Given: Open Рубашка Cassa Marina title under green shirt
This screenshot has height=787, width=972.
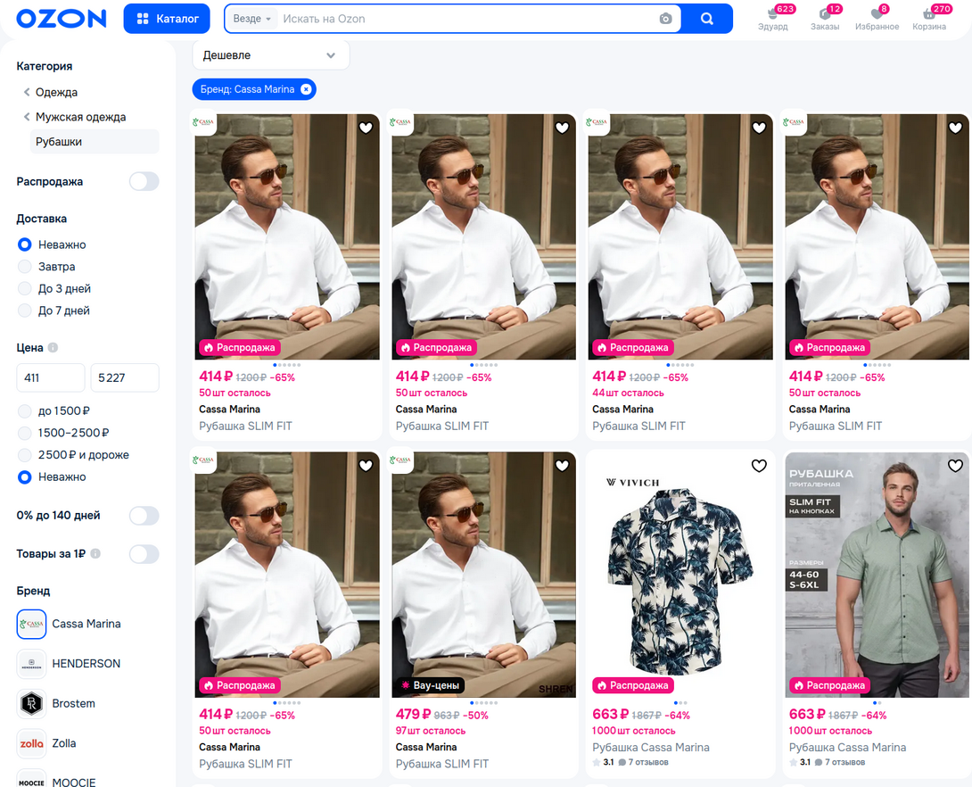Looking at the screenshot, I should click(x=847, y=748).
